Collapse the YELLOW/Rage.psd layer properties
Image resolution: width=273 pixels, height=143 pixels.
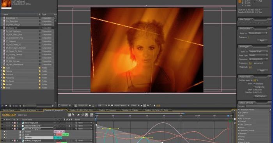click(12, 129)
